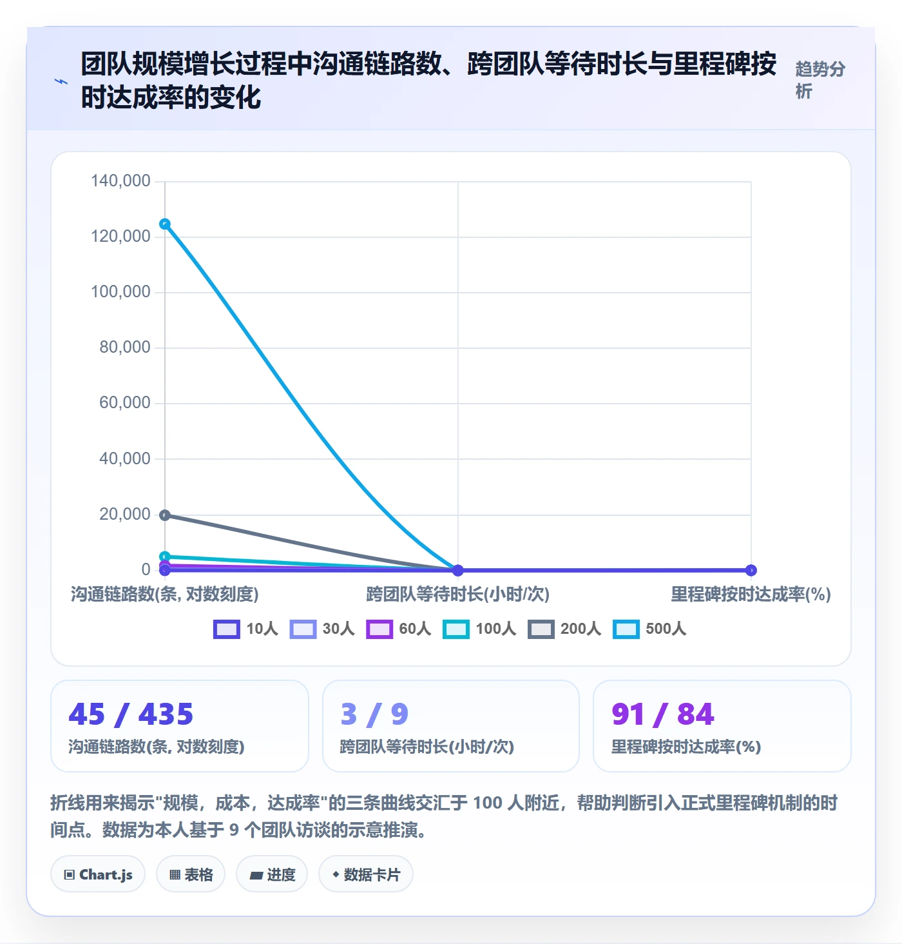Click the x-axis label 里程碑按时达成率(%)
The height and width of the screenshot is (944, 902).
click(751, 594)
